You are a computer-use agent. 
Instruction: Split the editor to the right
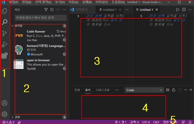pos(184,10)
